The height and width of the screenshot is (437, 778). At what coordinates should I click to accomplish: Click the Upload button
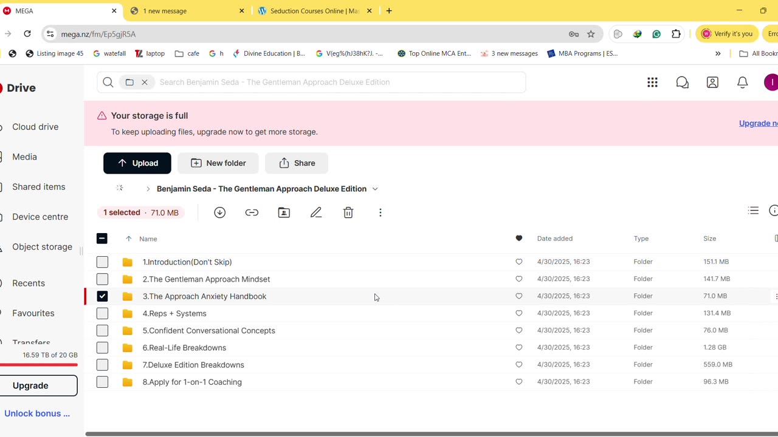click(x=137, y=163)
